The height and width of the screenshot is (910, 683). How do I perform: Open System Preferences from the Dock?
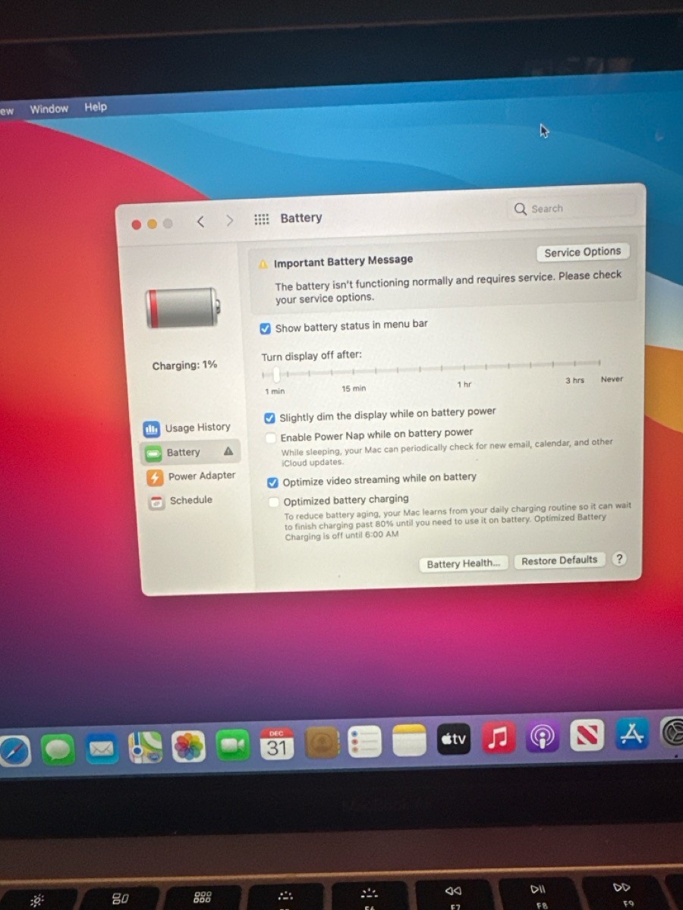(x=672, y=733)
